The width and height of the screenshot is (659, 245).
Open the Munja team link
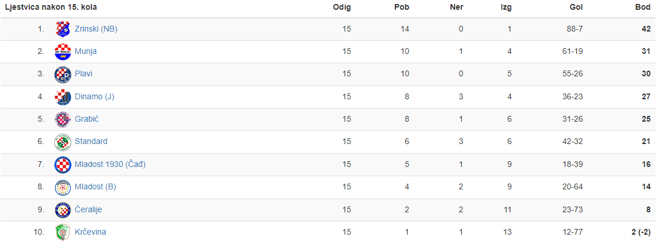(86, 51)
